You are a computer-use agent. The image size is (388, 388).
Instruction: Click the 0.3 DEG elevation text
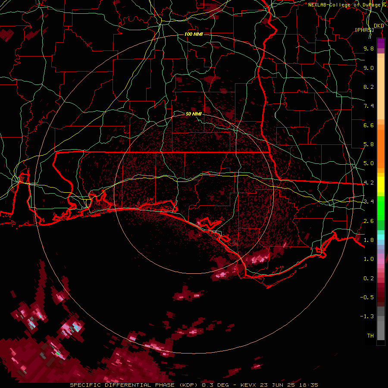[215, 385]
